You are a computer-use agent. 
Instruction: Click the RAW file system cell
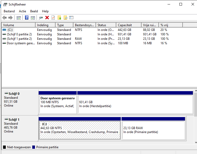[x=78, y=39]
